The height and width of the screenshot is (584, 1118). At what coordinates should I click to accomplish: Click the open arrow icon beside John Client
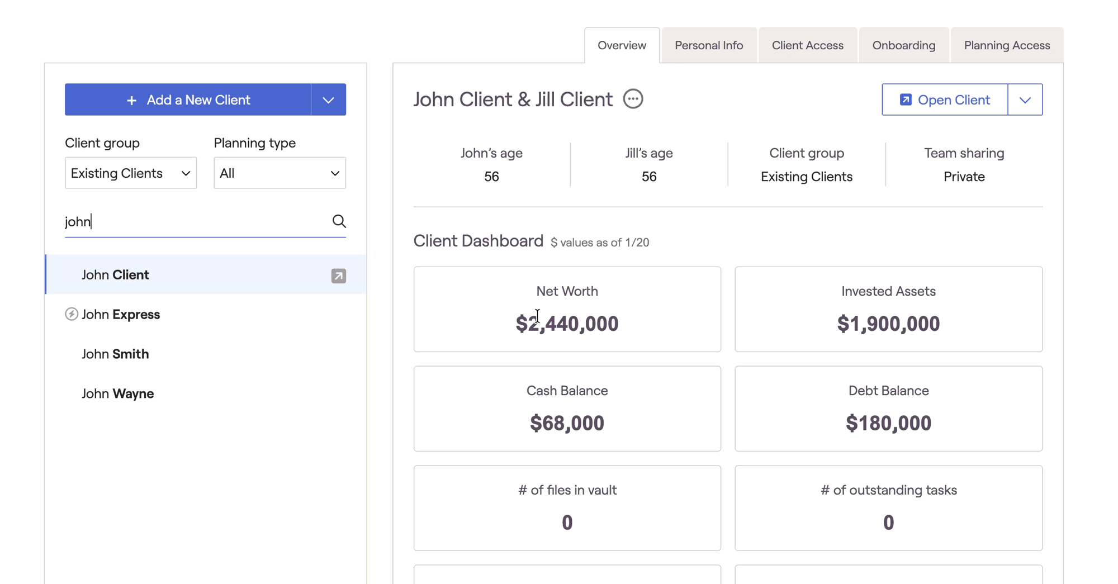(x=338, y=276)
